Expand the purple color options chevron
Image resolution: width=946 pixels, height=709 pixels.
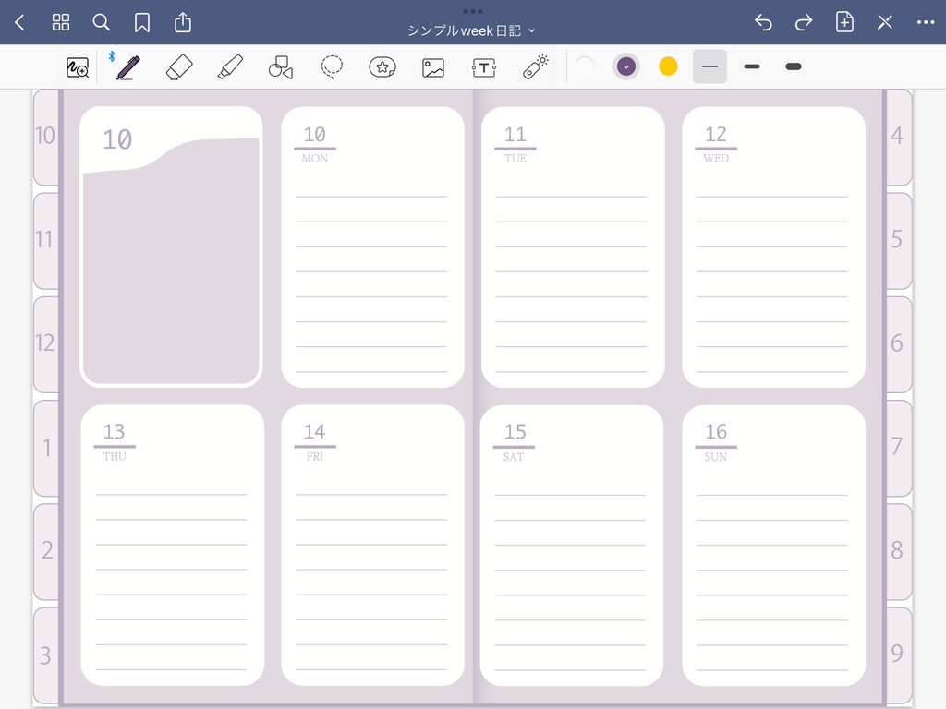626,66
